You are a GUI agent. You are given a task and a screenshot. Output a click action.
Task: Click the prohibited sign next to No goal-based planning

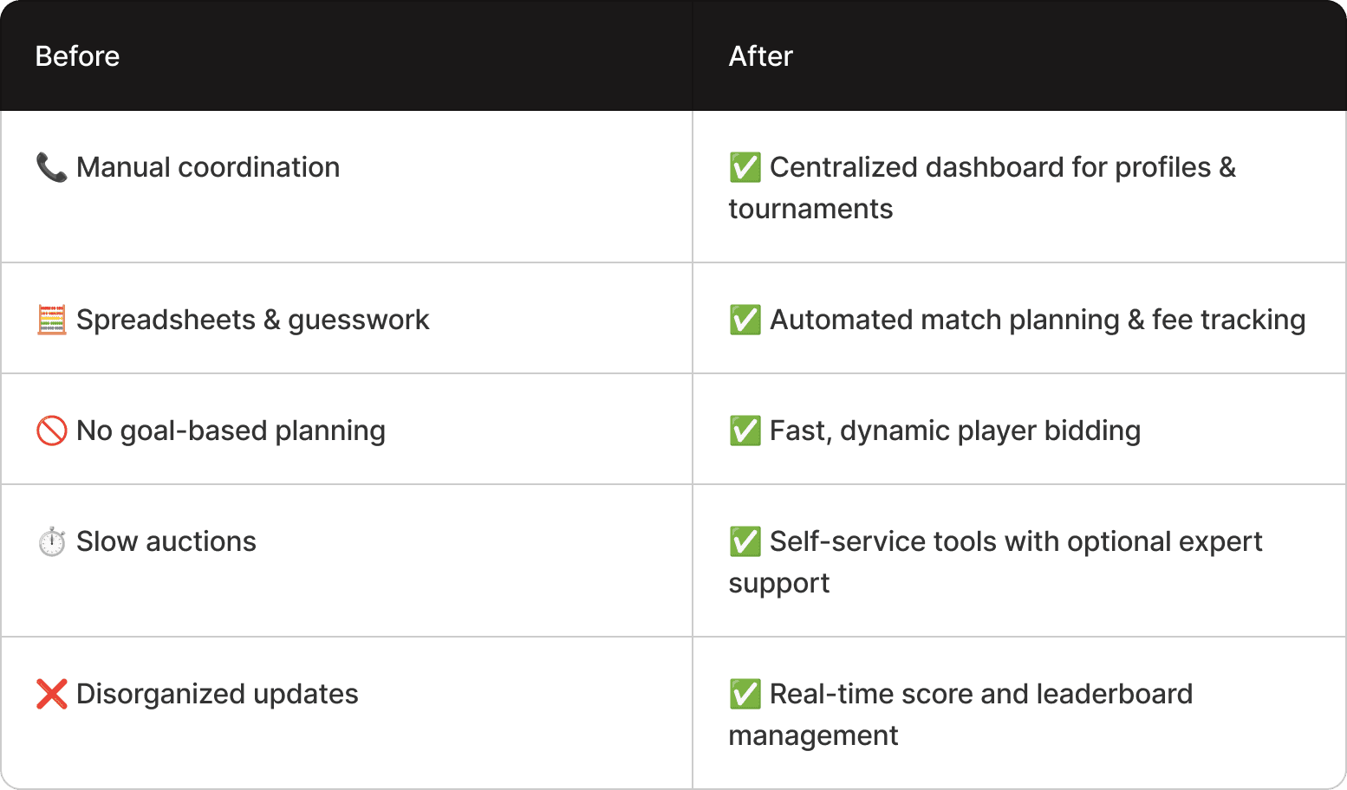(52, 431)
